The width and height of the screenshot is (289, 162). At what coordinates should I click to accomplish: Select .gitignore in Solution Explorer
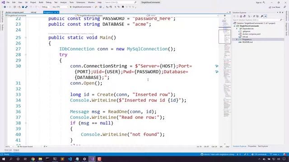[246, 31]
